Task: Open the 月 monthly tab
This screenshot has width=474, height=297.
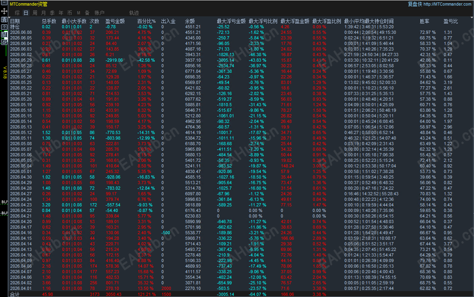Action: [43, 13]
